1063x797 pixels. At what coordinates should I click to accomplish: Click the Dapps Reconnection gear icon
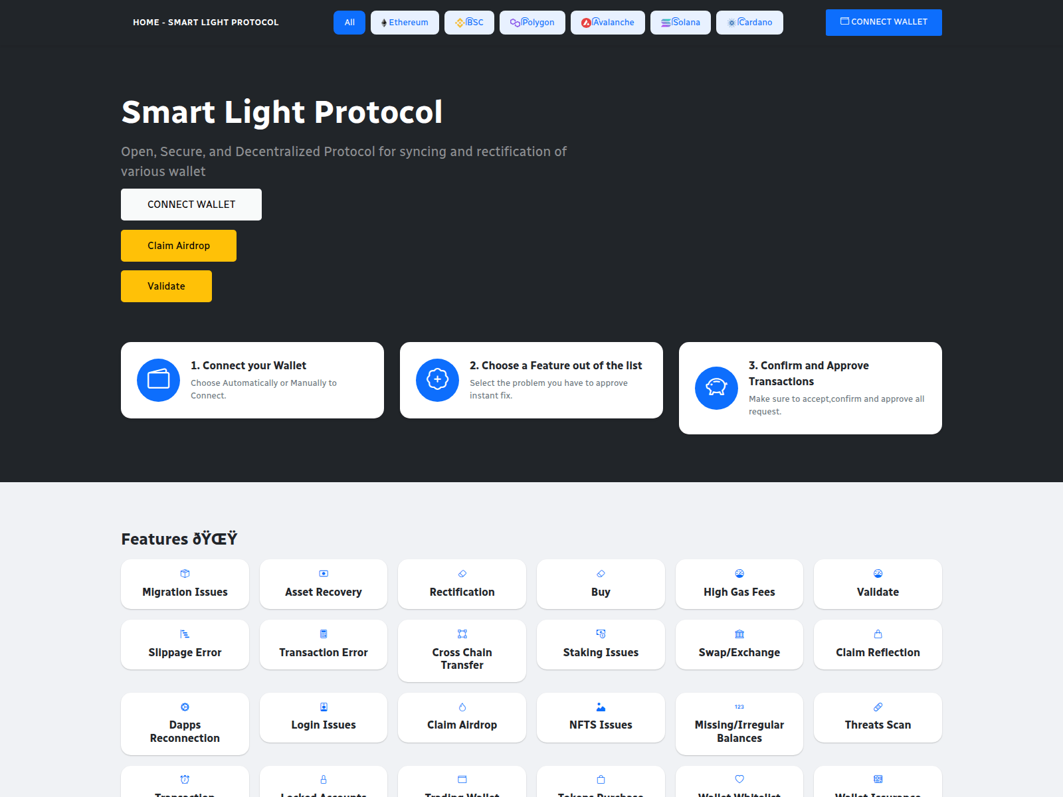(x=185, y=707)
